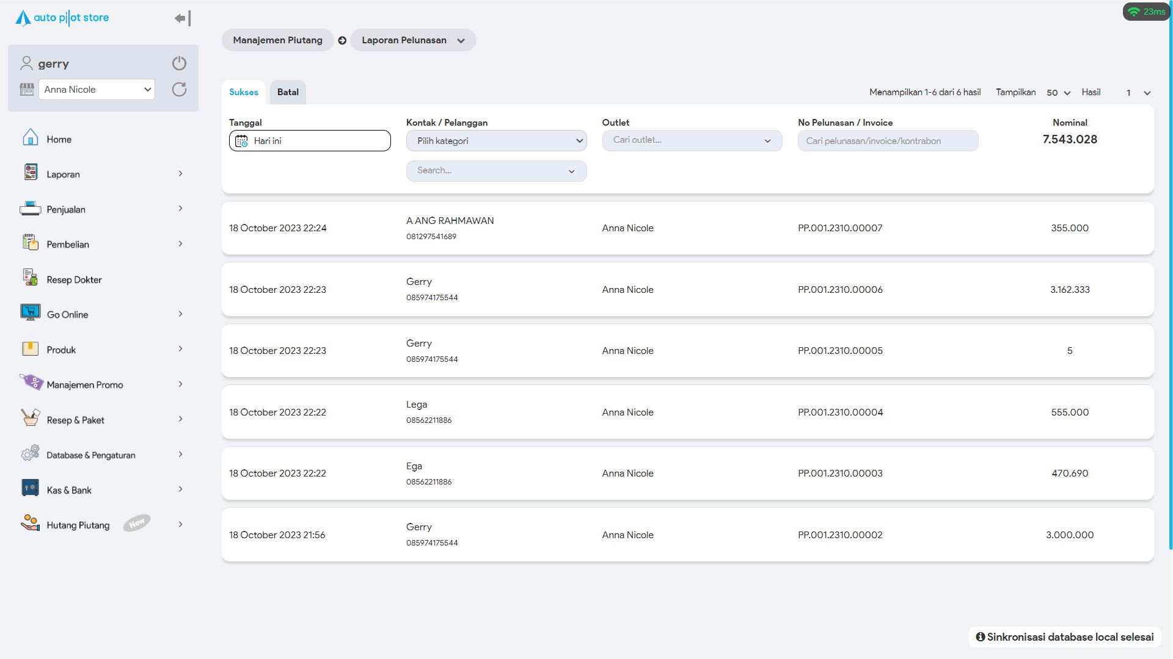Click the wifi latency indicator

(1146, 12)
